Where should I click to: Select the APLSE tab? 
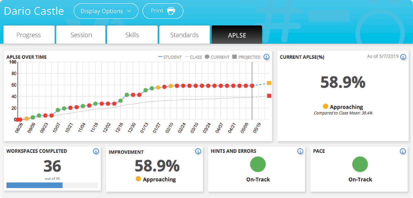click(x=237, y=35)
